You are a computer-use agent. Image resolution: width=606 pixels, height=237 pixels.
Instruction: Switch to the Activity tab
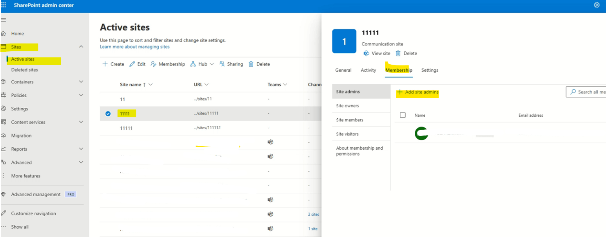tap(368, 70)
